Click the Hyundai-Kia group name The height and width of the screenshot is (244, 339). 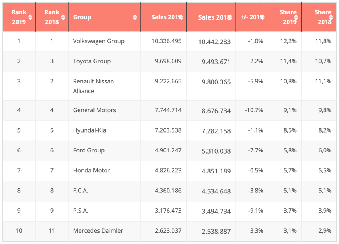tap(90, 130)
